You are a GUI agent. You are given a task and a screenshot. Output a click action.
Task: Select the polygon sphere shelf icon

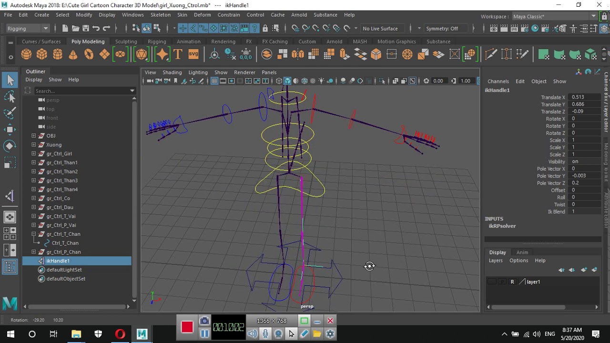(x=26, y=54)
